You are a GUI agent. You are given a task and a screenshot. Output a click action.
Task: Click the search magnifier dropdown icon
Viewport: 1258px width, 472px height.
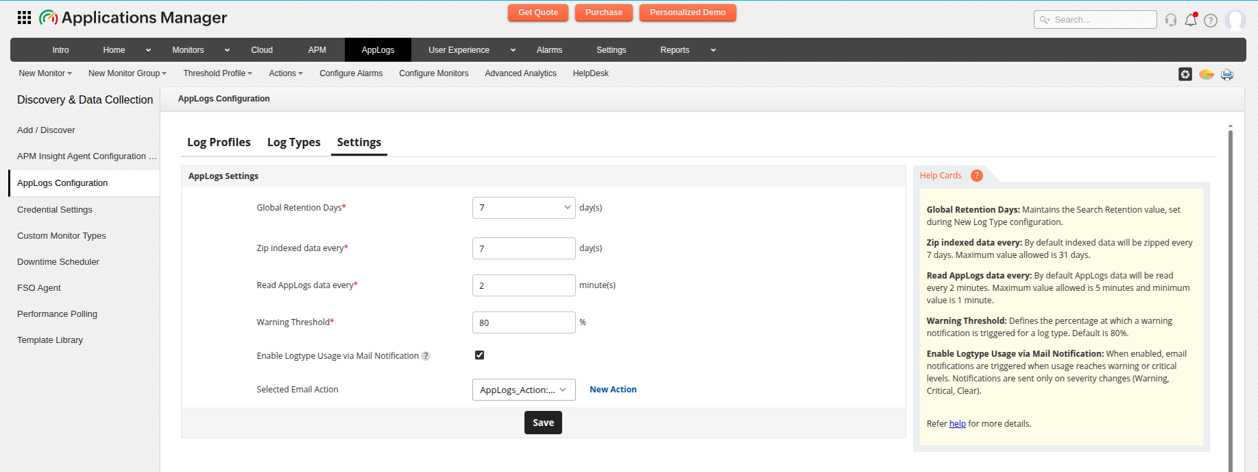(x=1045, y=20)
